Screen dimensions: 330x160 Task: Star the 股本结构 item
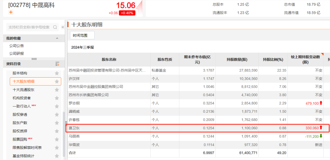tap(57, 73)
